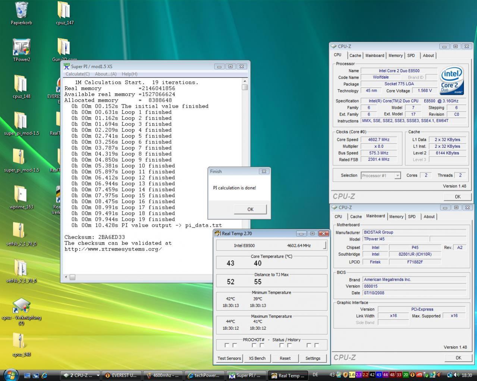Screen dimensions: 477x381
Task: Switch to techPower... taskbar button
Action: click(205, 375)
